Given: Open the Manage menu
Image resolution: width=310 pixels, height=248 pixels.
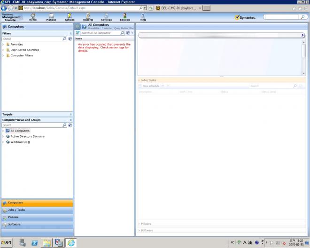Looking at the screenshot, I should click(x=51, y=17).
